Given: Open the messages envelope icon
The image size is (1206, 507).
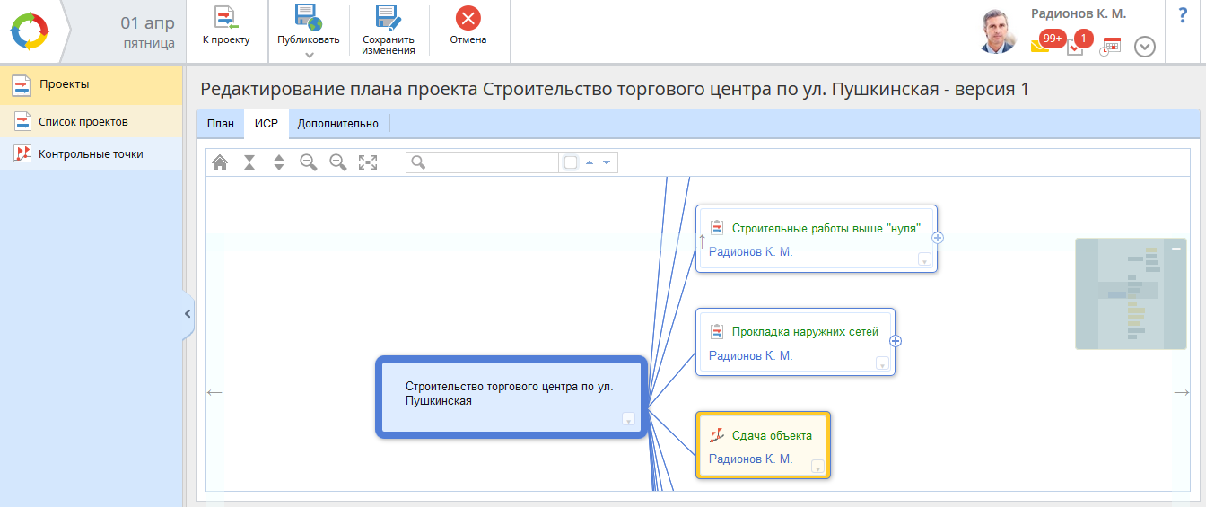Looking at the screenshot, I should coord(1040,47).
